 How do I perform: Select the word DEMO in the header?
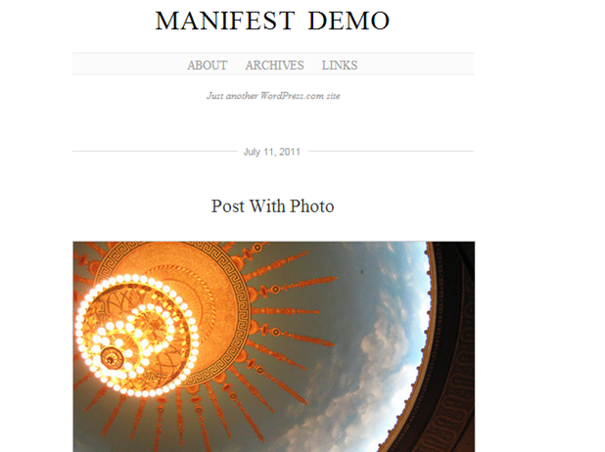pos(349,21)
